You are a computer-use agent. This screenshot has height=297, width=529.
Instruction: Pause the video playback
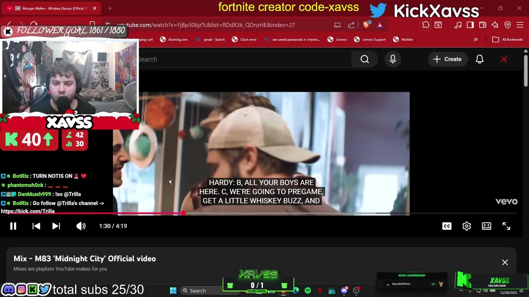[13, 226]
